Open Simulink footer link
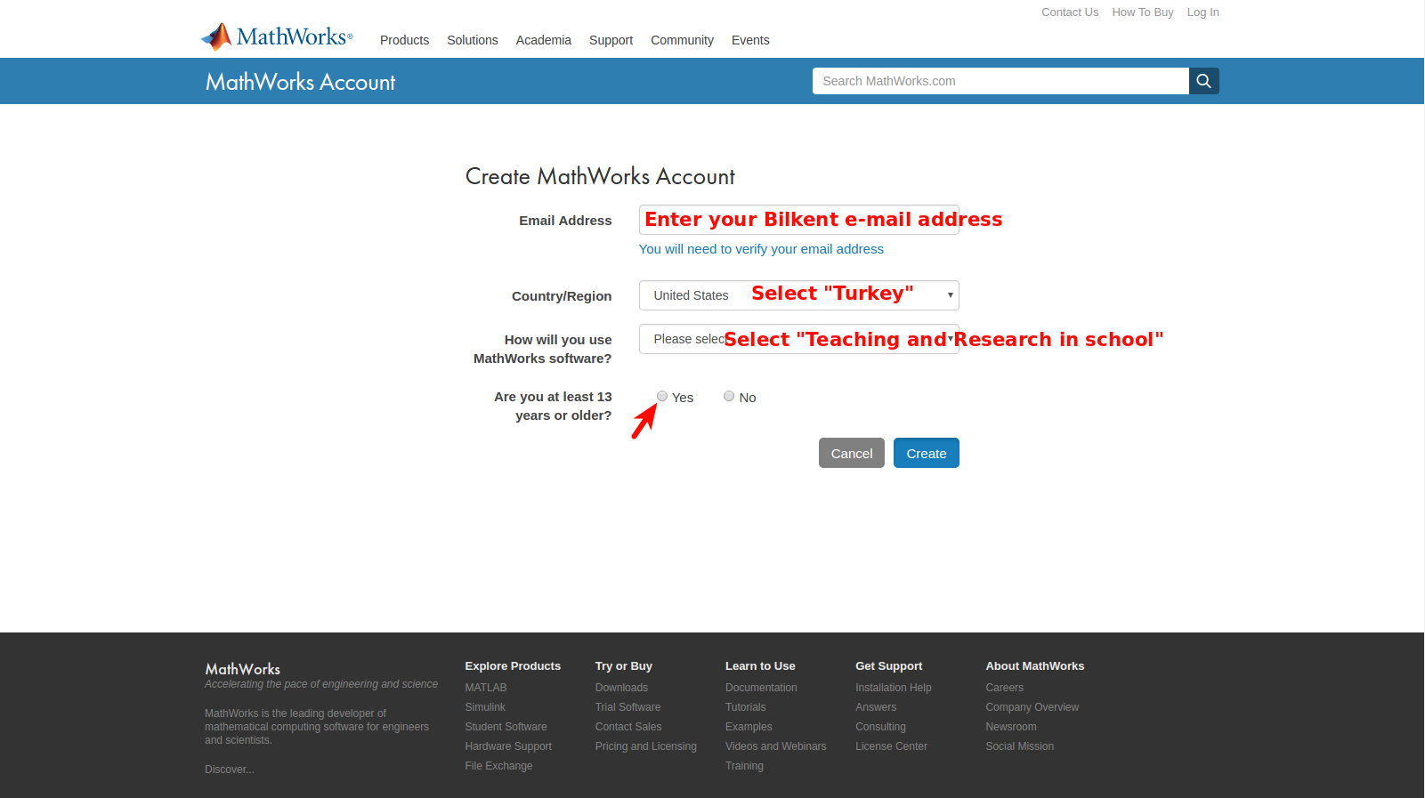The width and height of the screenshot is (1425, 798). coord(485,707)
